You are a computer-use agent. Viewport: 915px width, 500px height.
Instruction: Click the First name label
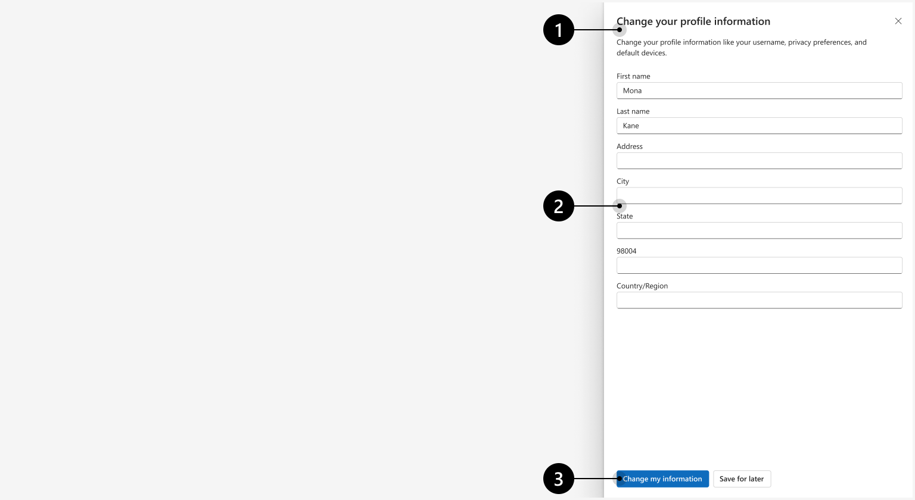(x=633, y=76)
